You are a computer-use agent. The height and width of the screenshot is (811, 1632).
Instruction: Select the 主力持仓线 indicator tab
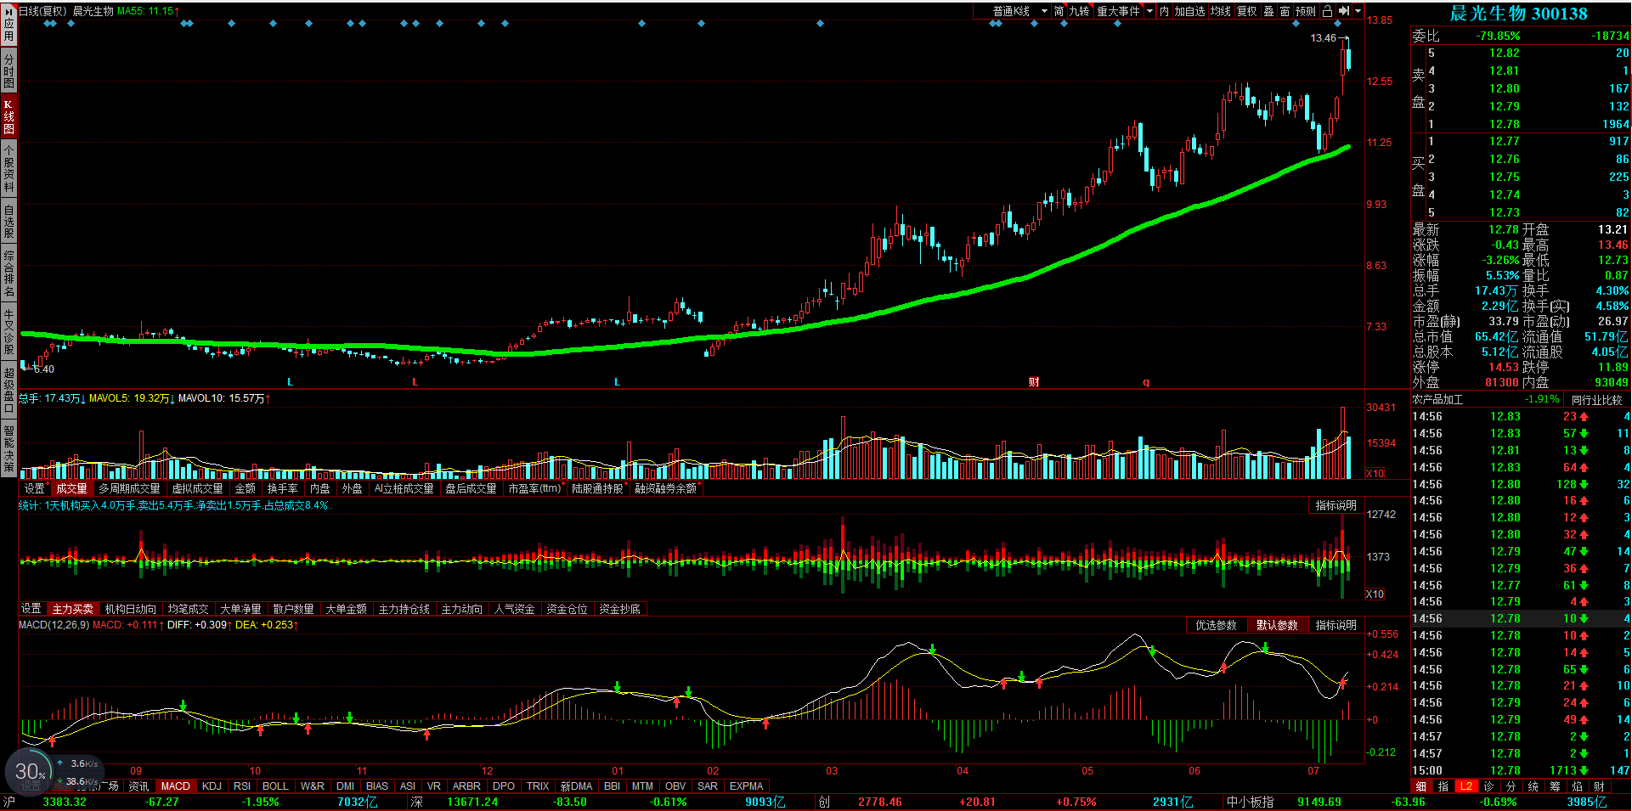click(404, 609)
